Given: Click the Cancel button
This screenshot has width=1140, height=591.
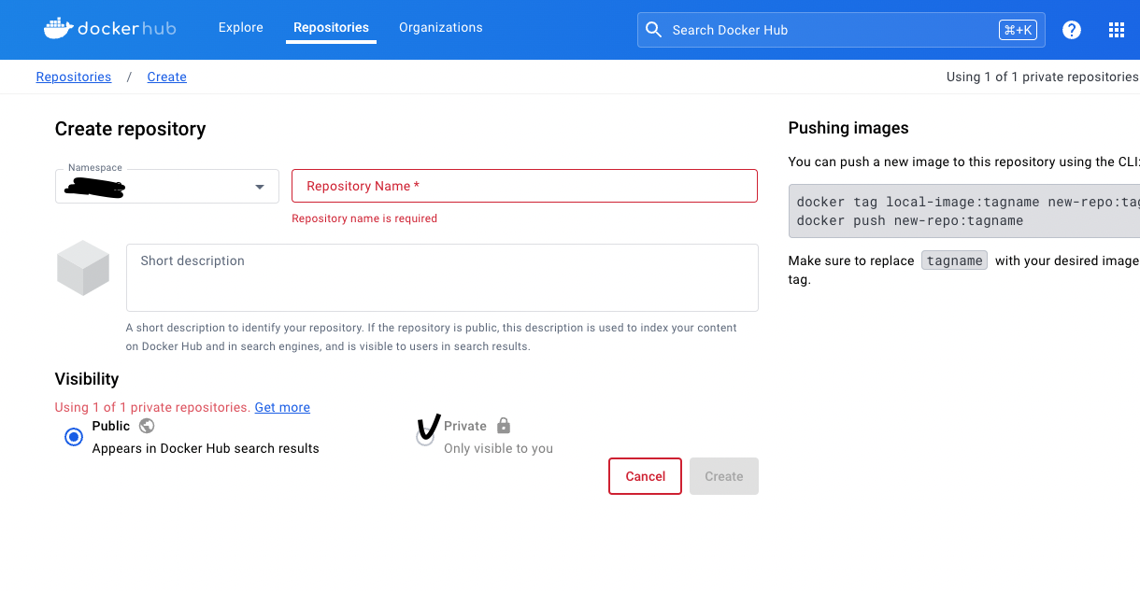Looking at the screenshot, I should (645, 476).
